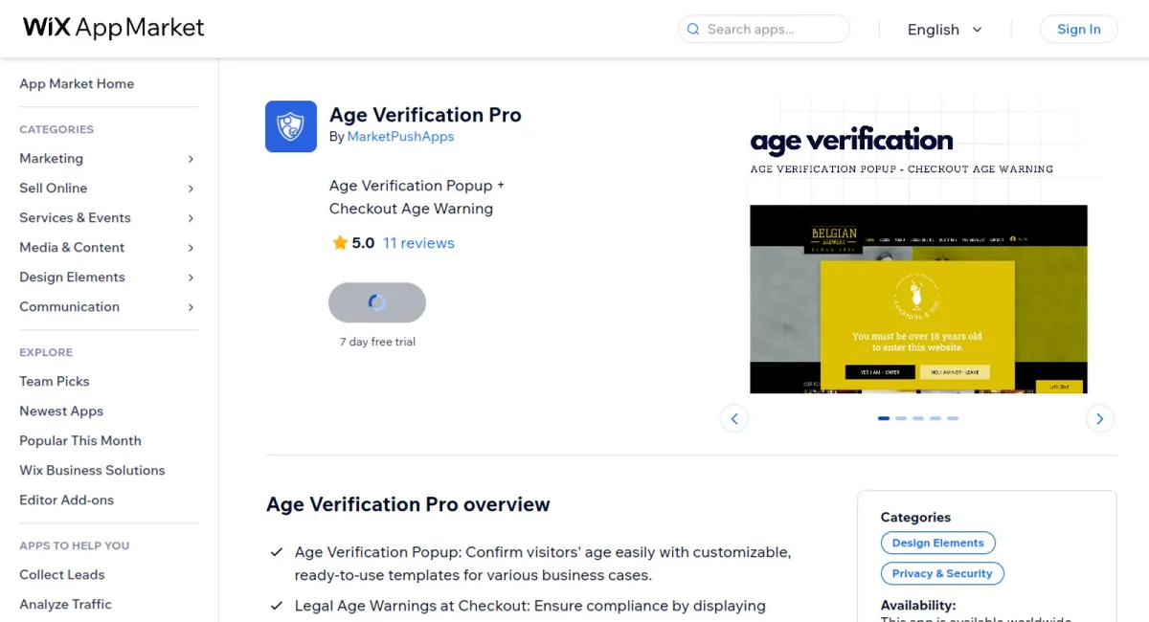1149x622 pixels.
Task: Select Newest Apps in the sidebar
Action: point(60,411)
